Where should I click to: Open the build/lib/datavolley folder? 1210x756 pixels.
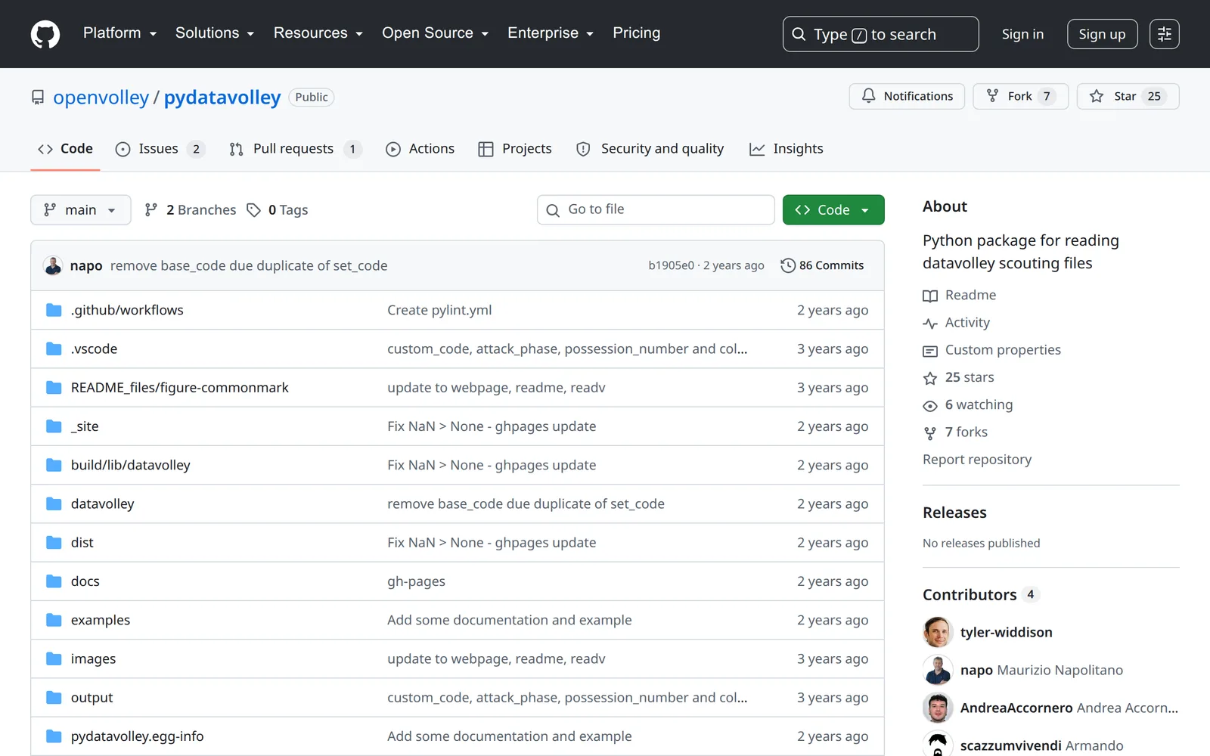click(x=131, y=465)
